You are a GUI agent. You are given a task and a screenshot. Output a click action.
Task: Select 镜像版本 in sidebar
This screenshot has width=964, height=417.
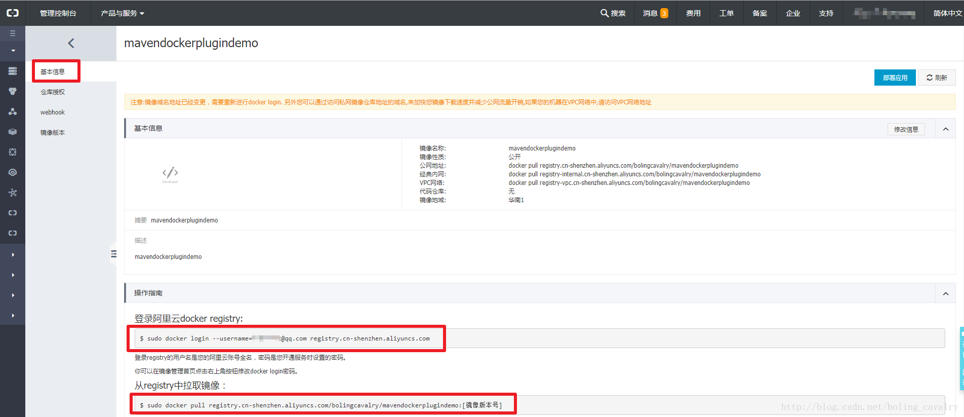pyautogui.click(x=53, y=133)
